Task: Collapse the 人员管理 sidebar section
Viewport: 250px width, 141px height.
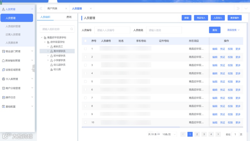Action: (x=32, y=9)
